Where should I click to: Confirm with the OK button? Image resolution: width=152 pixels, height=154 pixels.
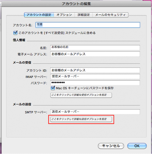(x=137, y=146)
